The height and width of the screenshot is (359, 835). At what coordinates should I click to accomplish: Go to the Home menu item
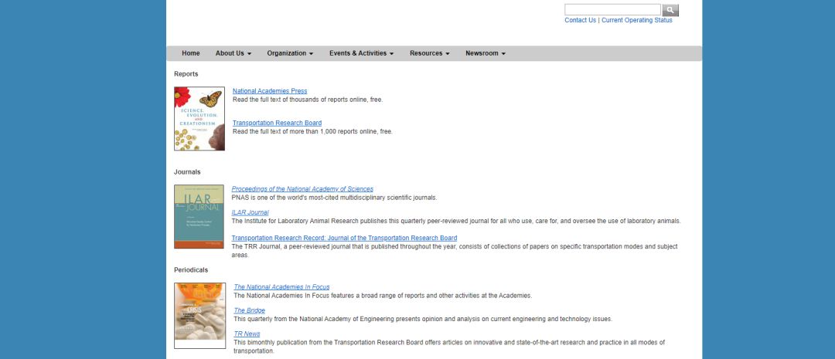click(x=191, y=53)
